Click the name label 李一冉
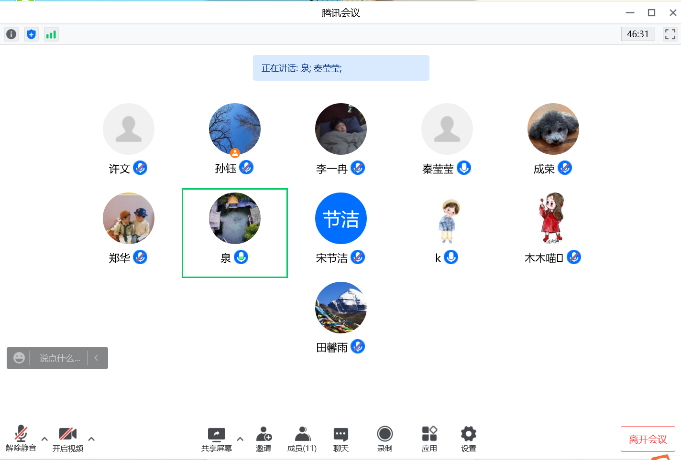This screenshot has height=460, width=681. 332,169
